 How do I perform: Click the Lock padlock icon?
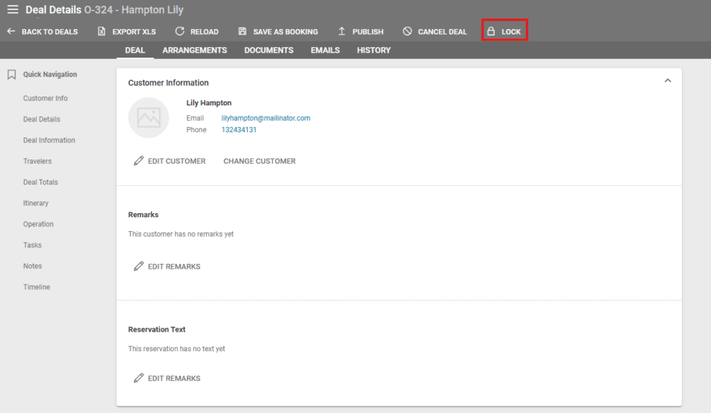click(x=491, y=31)
